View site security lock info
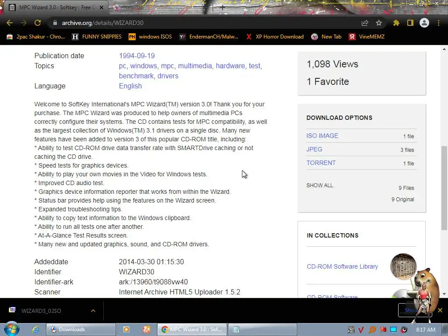This screenshot has width=448, height=336. (55, 23)
